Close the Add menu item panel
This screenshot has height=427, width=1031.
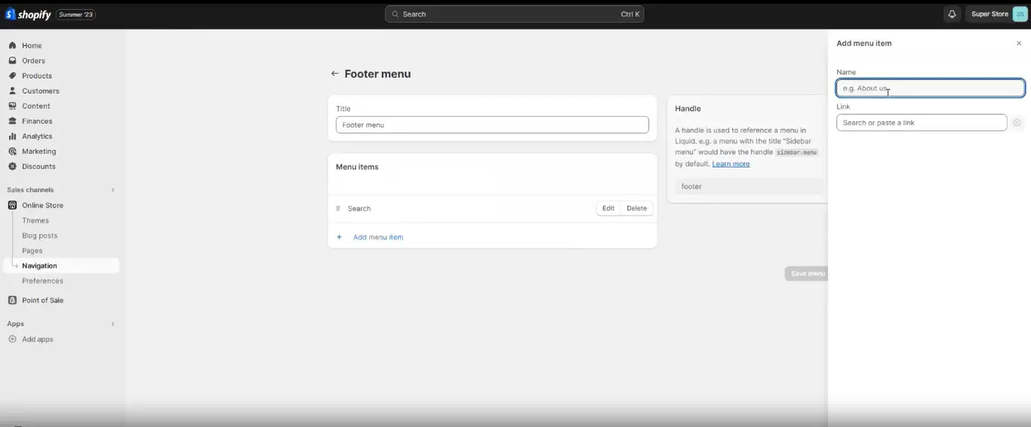[x=1019, y=44]
